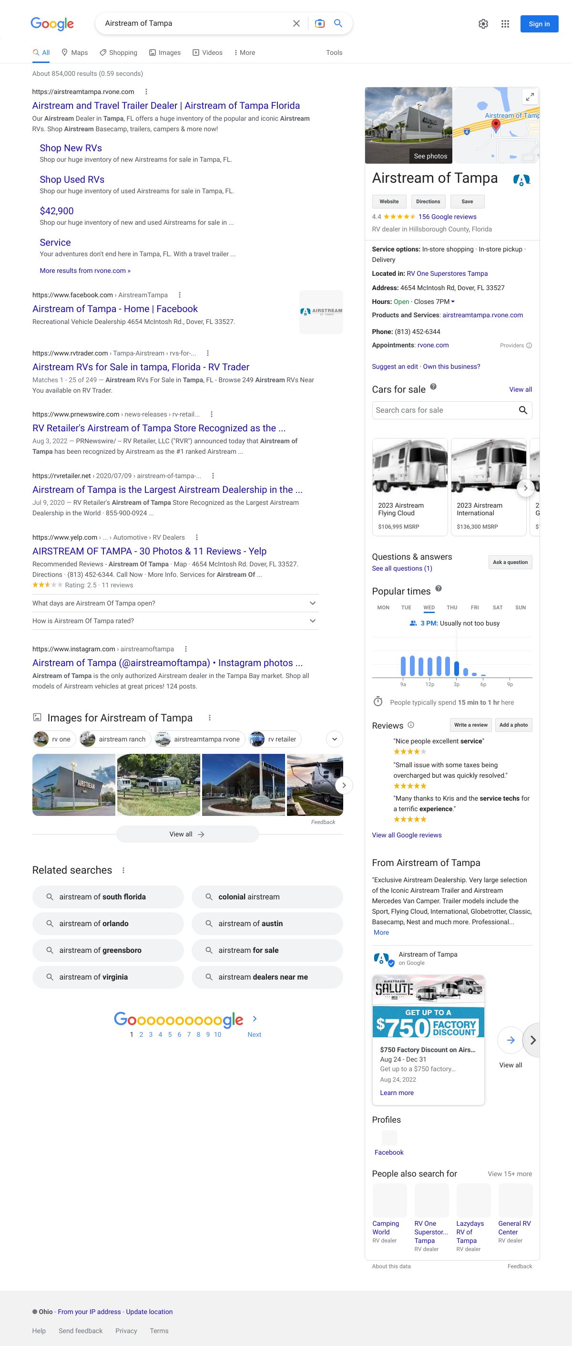Open options dots for Facebook result
The width and height of the screenshot is (572, 1346).
(180, 295)
